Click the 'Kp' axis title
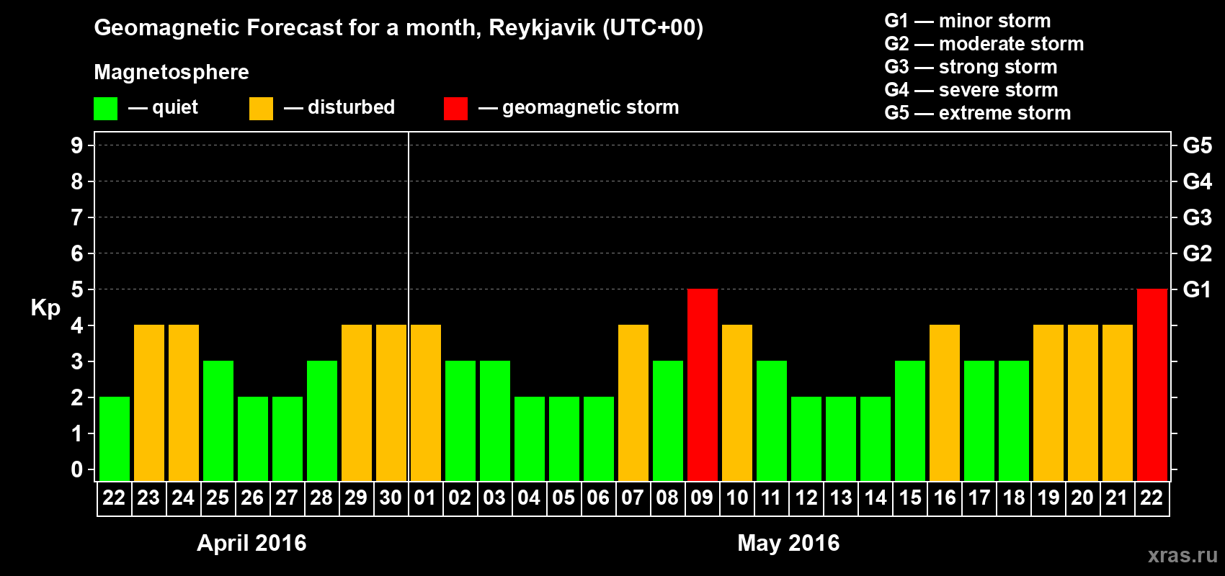 [45, 308]
